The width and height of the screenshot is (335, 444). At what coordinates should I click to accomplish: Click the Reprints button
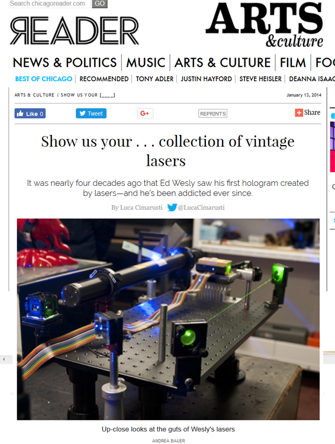coord(212,114)
